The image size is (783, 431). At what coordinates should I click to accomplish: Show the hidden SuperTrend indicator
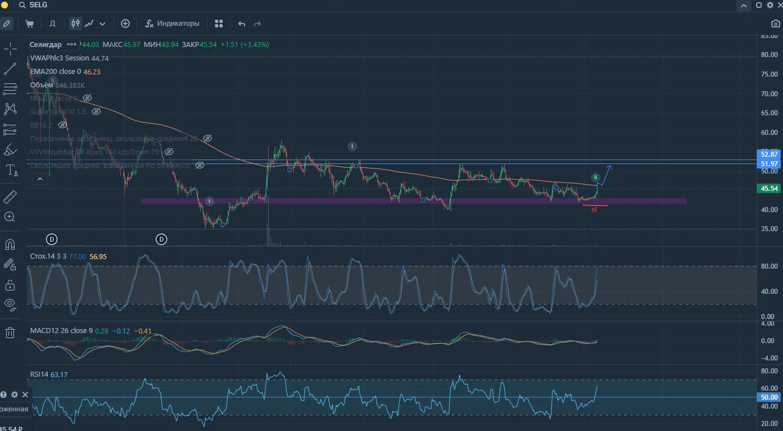pyautogui.click(x=96, y=111)
